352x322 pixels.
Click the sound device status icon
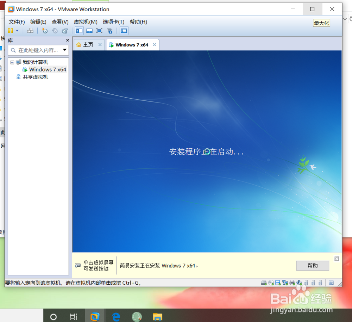pyautogui.click(x=299, y=283)
